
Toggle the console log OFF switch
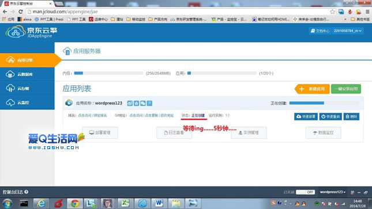(306, 192)
